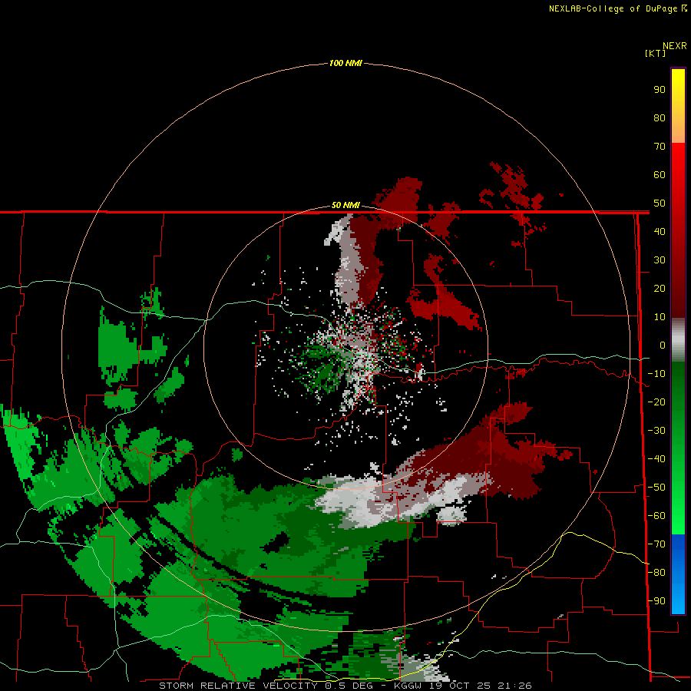691x691 pixels.
Task: Click the -40 value on velocity scale
Action: [x=656, y=459]
